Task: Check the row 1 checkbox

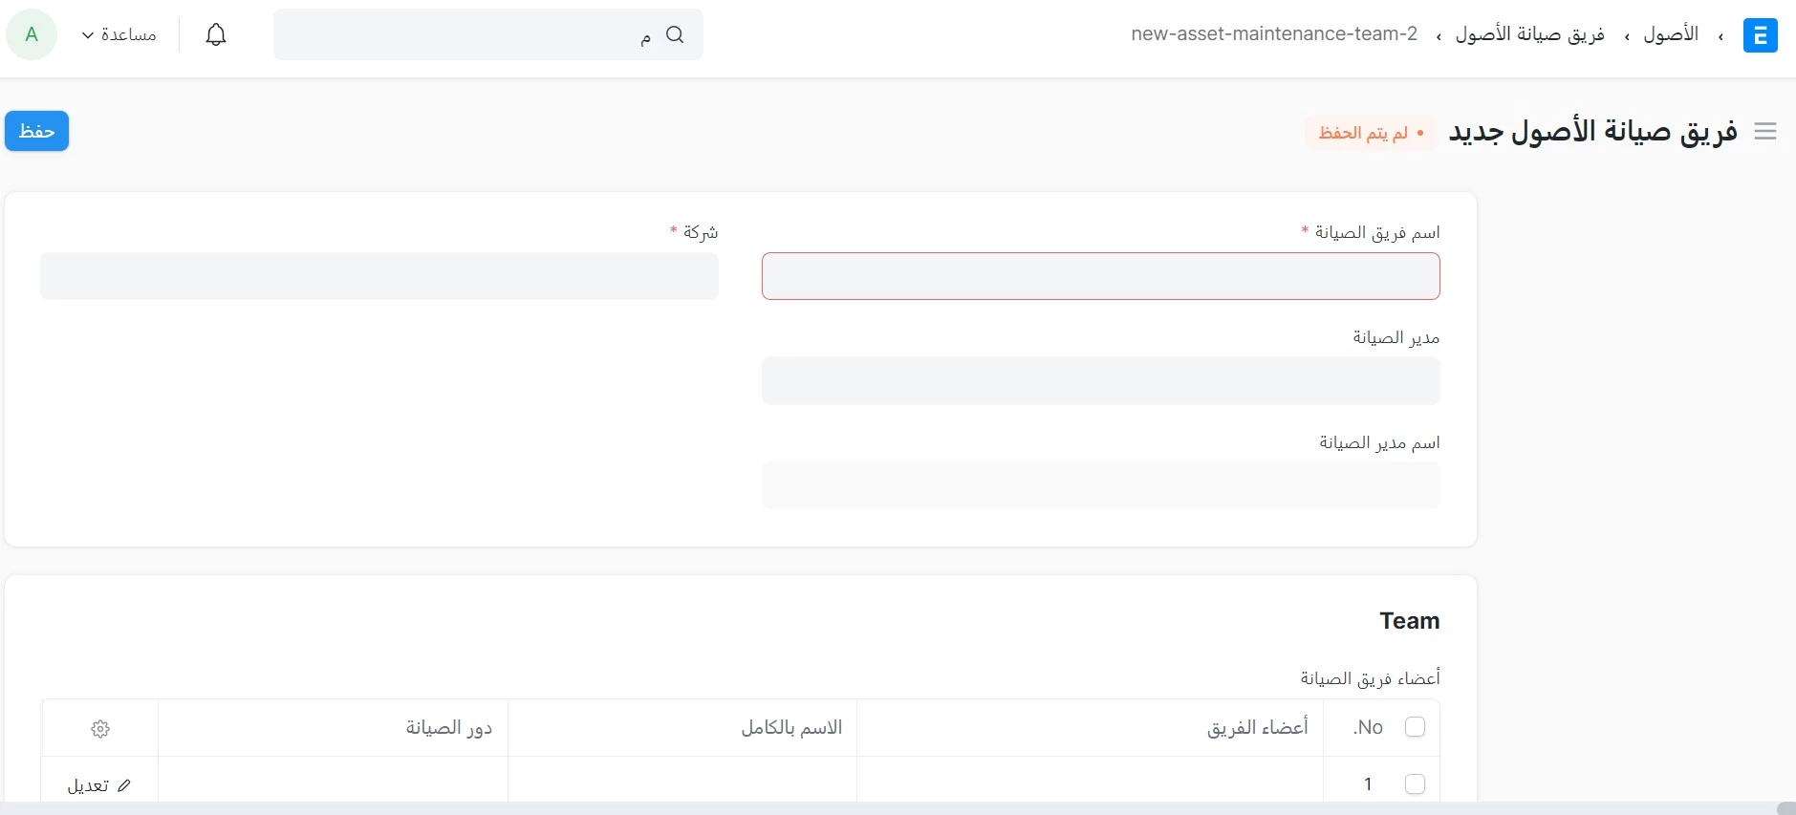Action: [x=1415, y=783]
